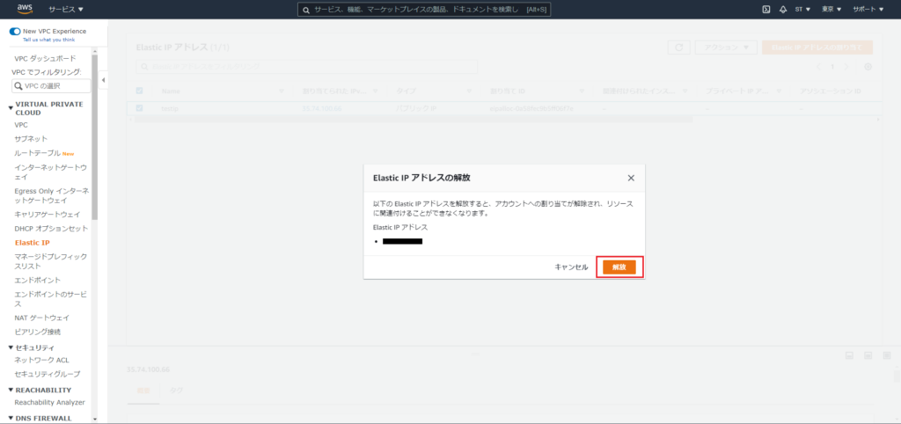Open the CloudShell terminal icon
The width and height of the screenshot is (901, 424).
coord(766,9)
